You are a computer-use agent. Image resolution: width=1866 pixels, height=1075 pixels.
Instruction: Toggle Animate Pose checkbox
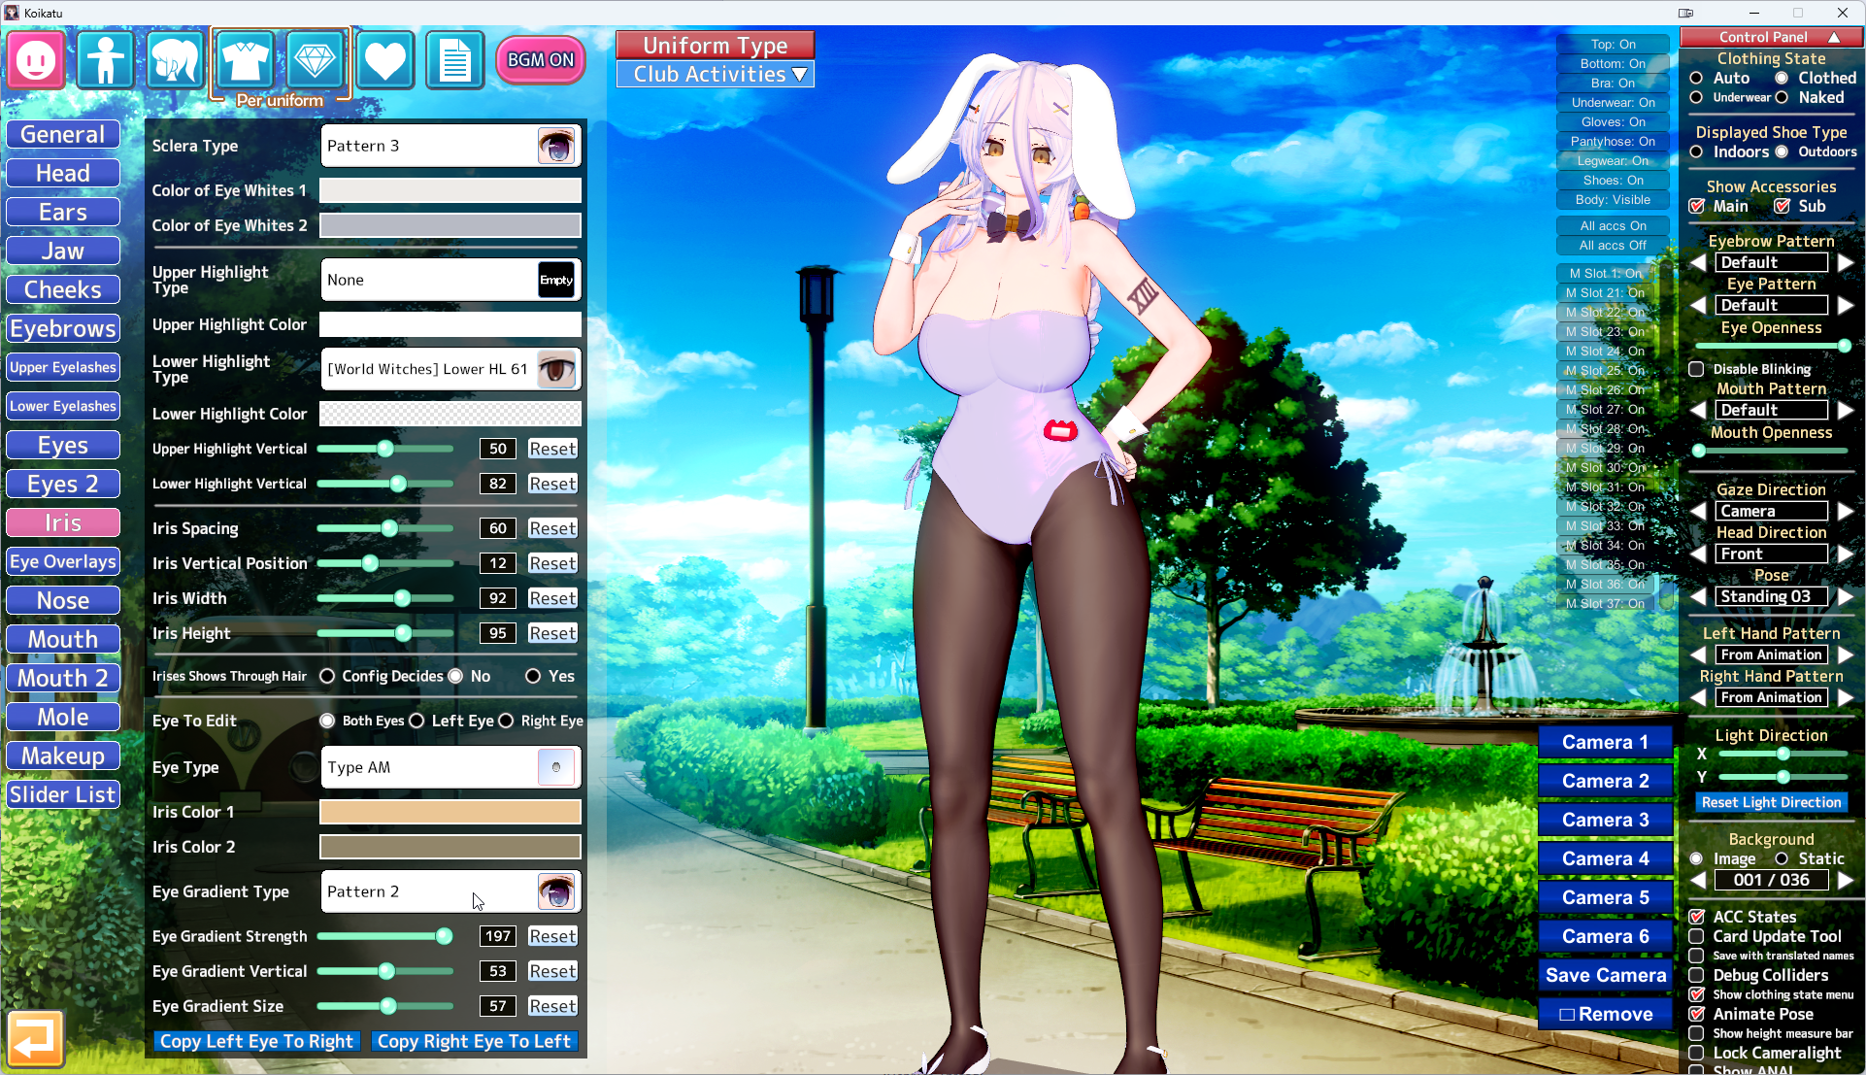point(1697,1014)
